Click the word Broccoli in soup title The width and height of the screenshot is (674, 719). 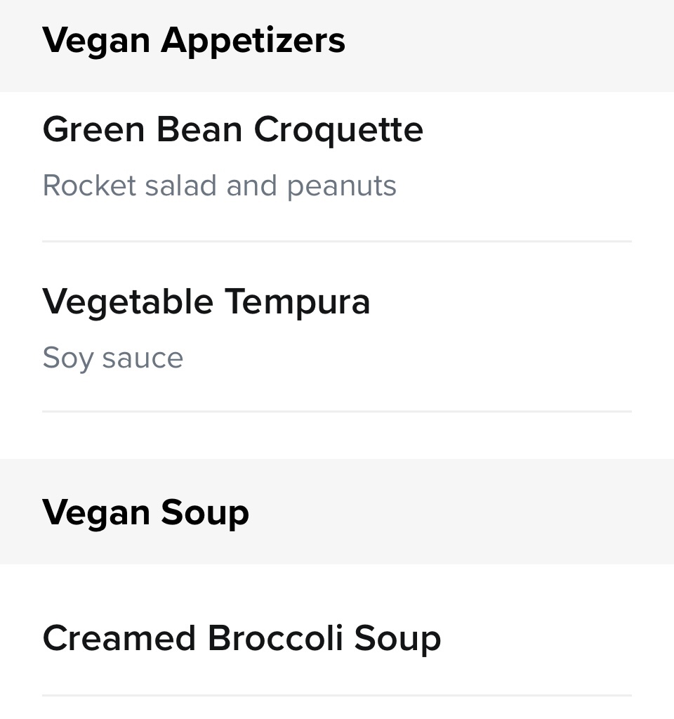coord(275,638)
